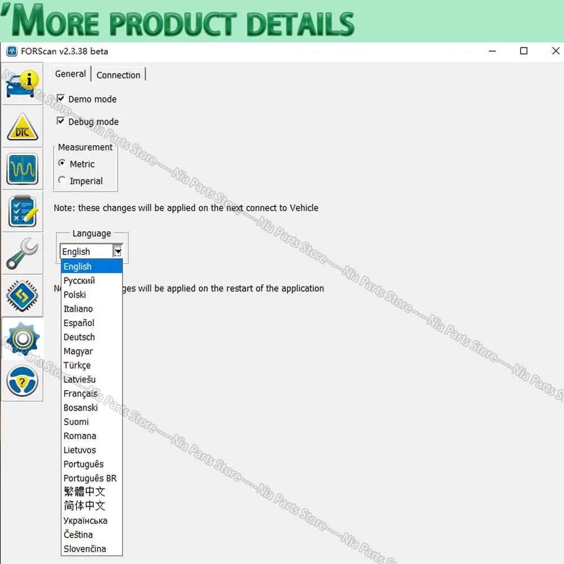Select Čeština in the language list
564x564 pixels.
92,535
